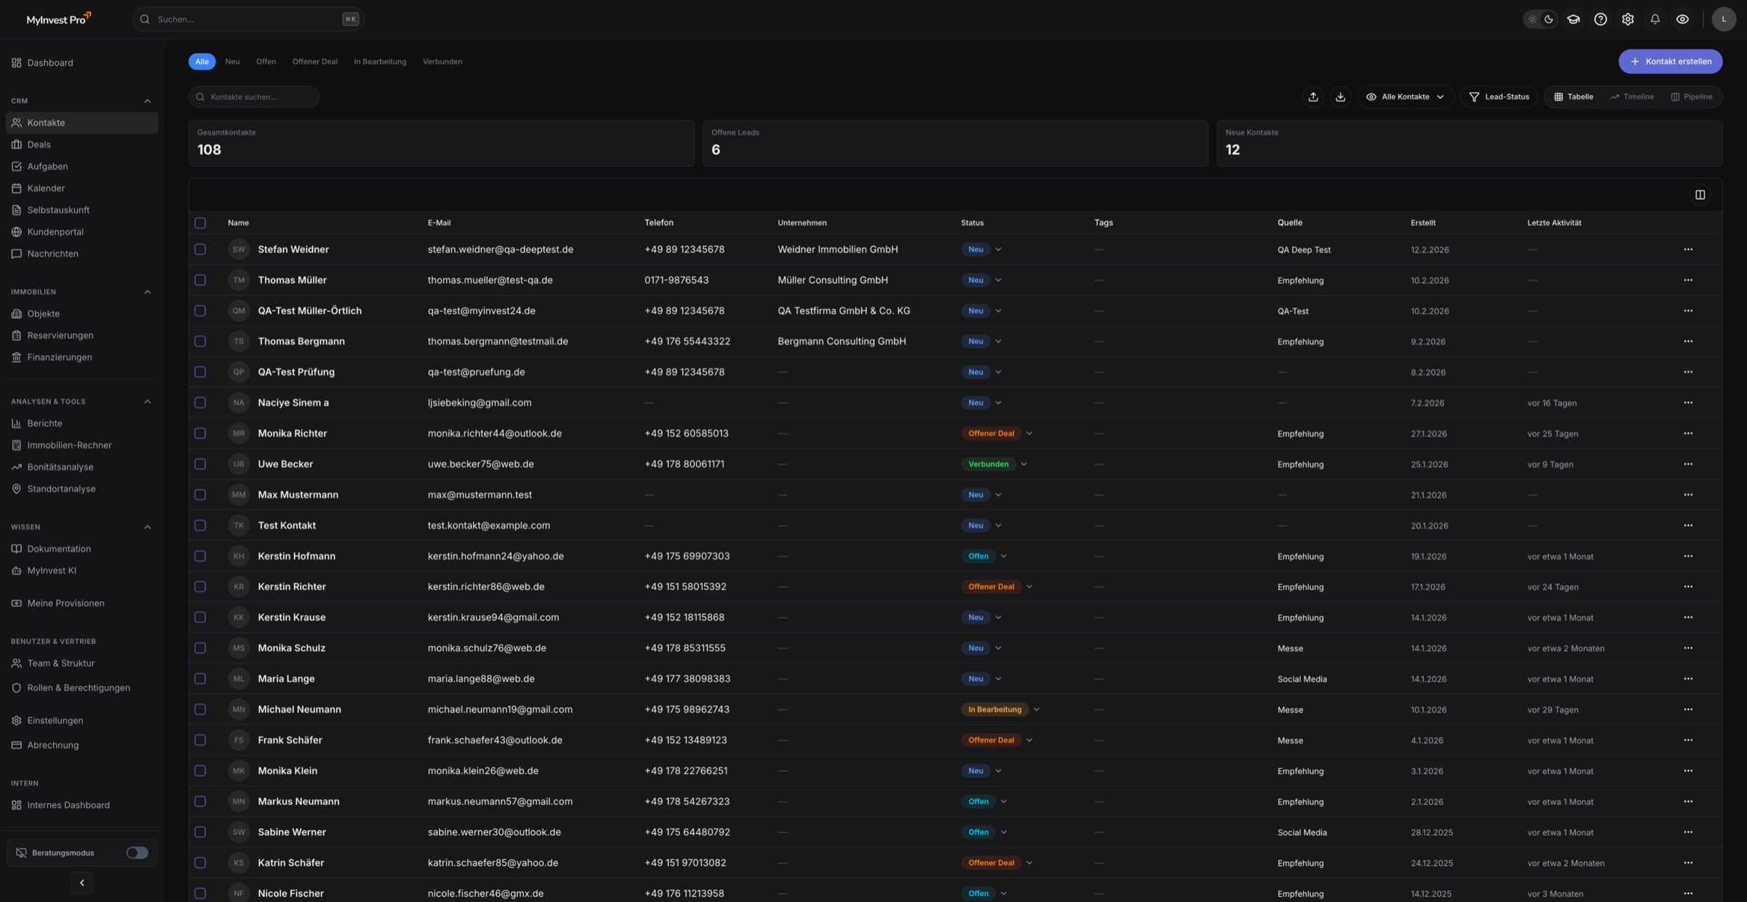Open the Standortanalyse tool
The image size is (1747, 902).
click(x=61, y=488)
